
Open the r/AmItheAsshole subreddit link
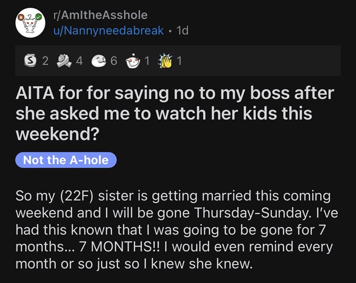(100, 15)
